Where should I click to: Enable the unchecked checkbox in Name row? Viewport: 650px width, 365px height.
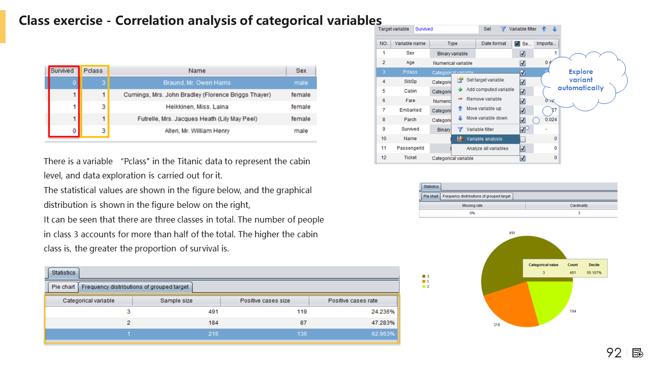point(523,139)
